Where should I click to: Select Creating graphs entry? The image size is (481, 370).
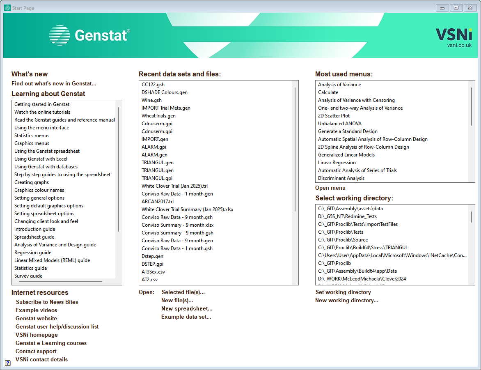[x=32, y=182]
